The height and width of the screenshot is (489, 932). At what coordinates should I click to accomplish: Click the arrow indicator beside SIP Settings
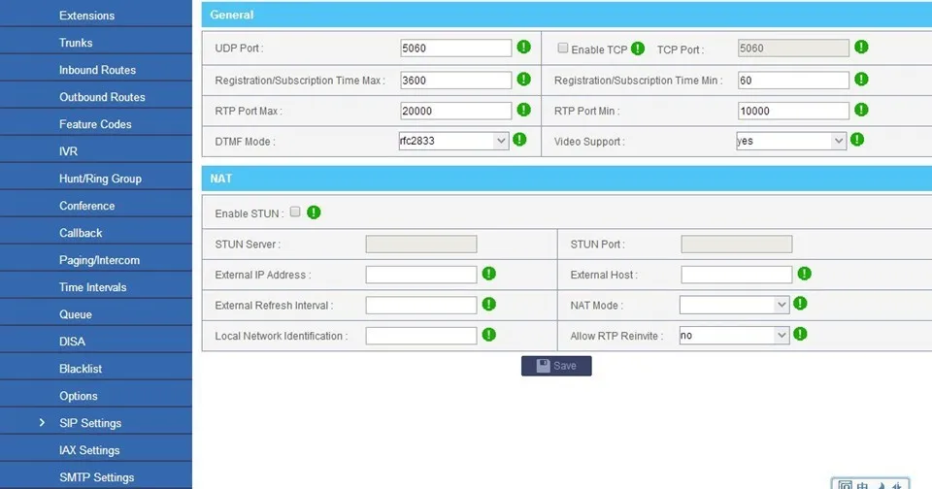[42, 422]
